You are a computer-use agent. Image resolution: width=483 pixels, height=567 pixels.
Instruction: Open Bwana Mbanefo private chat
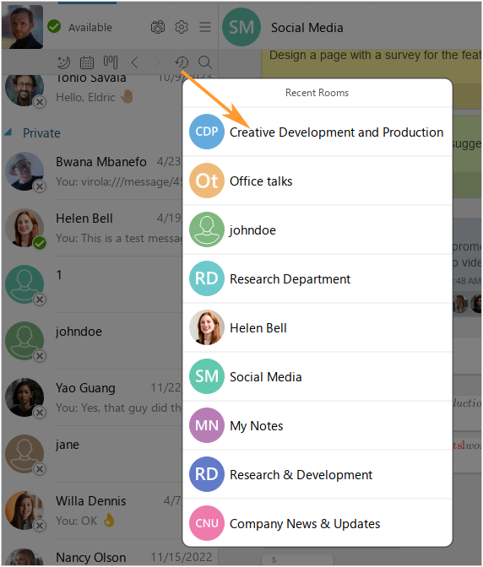(92, 171)
